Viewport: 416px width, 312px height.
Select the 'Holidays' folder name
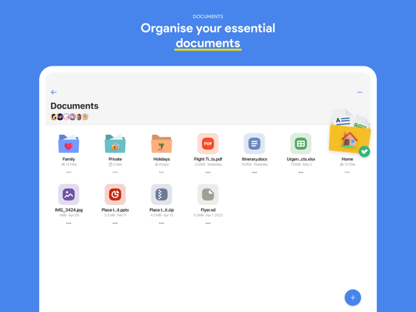pos(161,159)
